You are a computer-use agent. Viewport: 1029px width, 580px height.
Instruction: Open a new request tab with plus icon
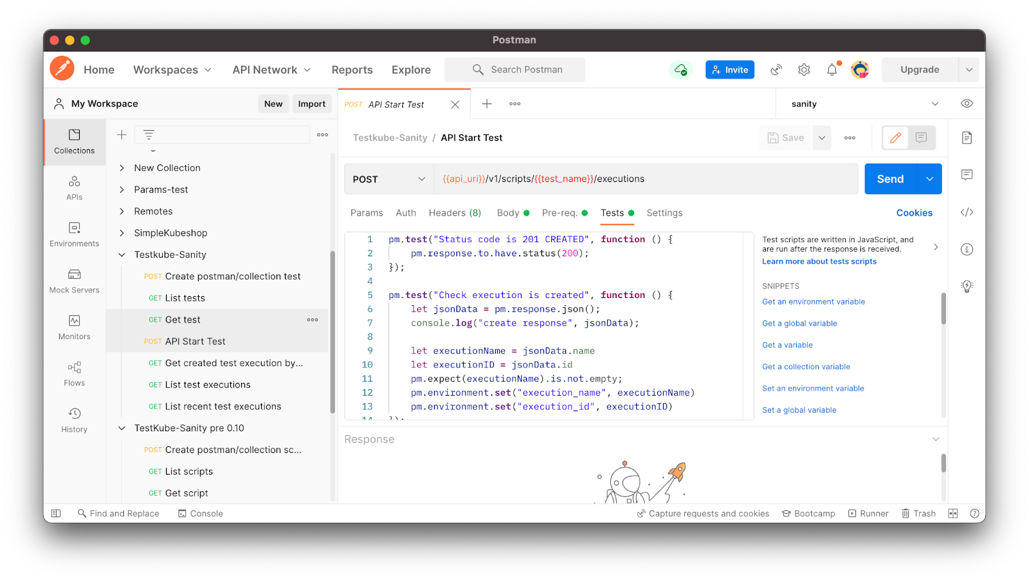pyautogui.click(x=487, y=103)
